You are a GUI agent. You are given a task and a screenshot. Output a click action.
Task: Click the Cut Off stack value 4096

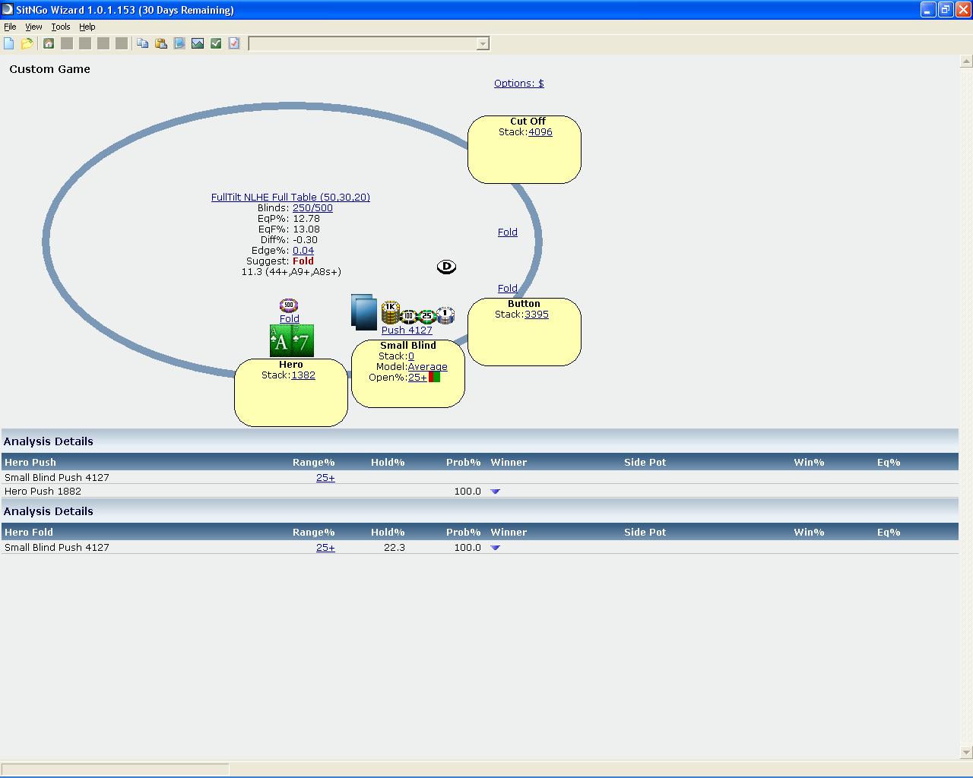pos(540,132)
